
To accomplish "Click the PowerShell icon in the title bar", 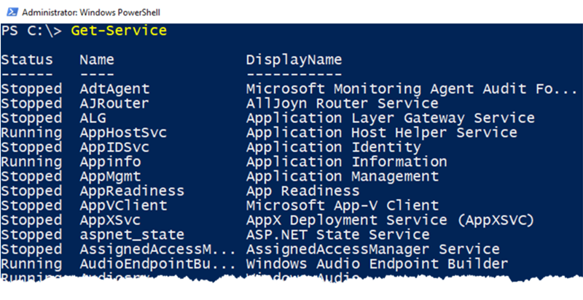I will tap(10, 11).
